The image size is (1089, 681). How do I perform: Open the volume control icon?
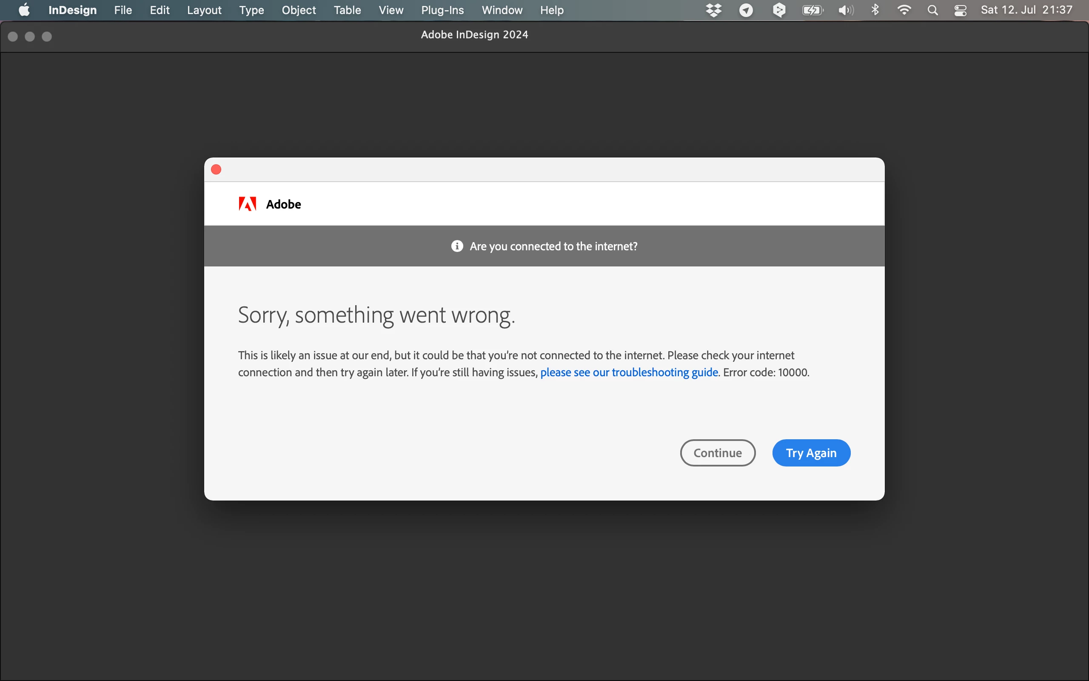[846, 10]
